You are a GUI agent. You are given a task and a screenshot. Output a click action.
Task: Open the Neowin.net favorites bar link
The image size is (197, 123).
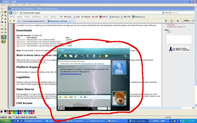click(x=115, y=17)
